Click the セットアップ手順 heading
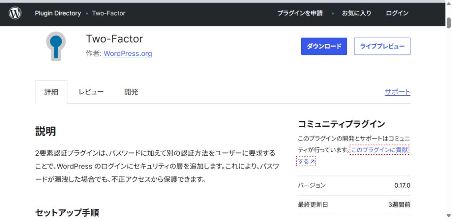452x219 pixels. pos(67,213)
